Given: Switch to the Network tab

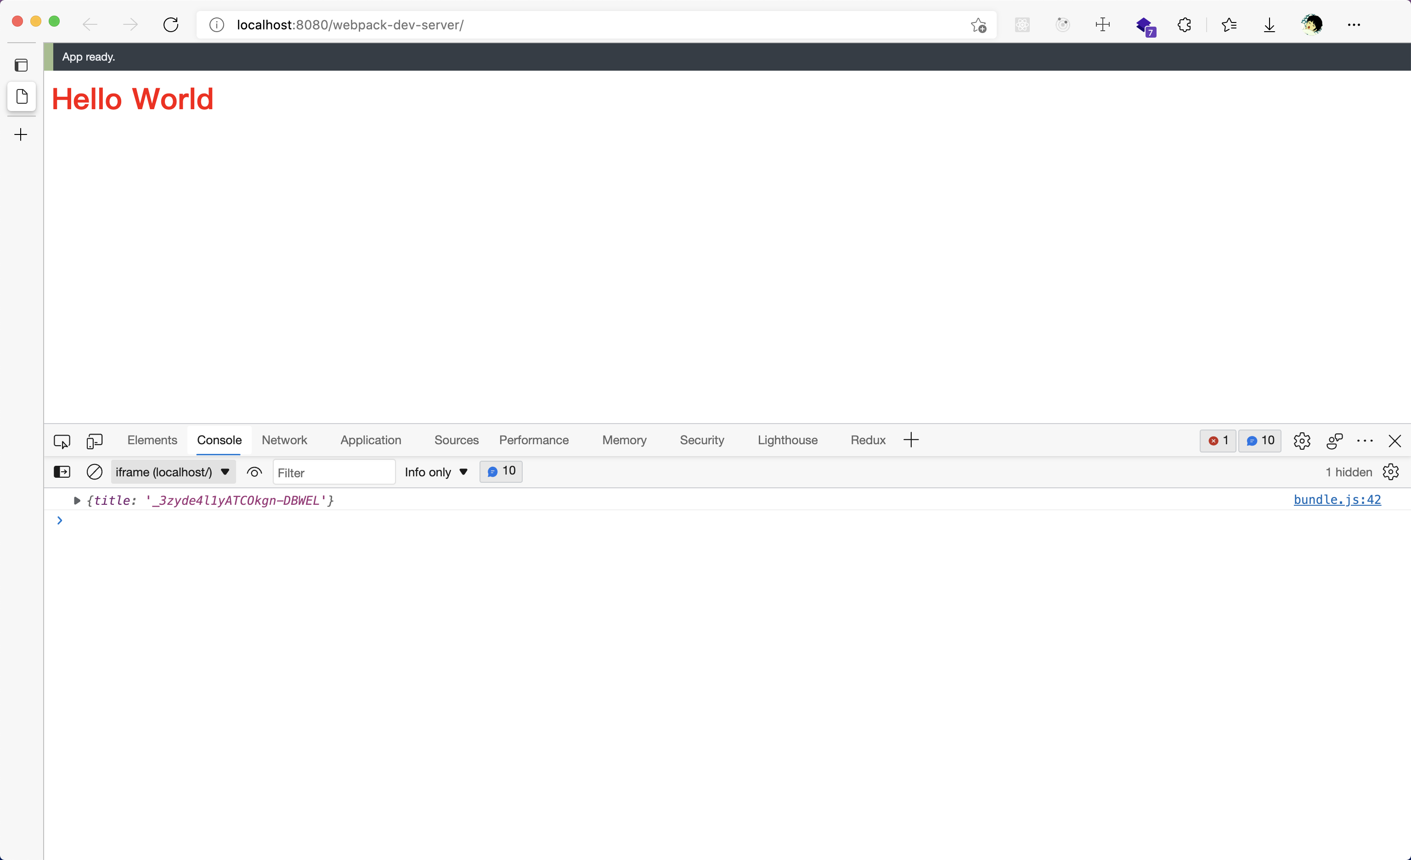Looking at the screenshot, I should click(284, 440).
